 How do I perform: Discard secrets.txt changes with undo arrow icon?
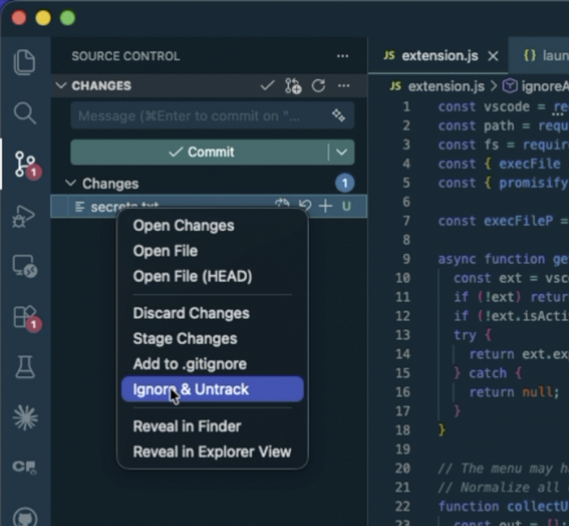(305, 206)
